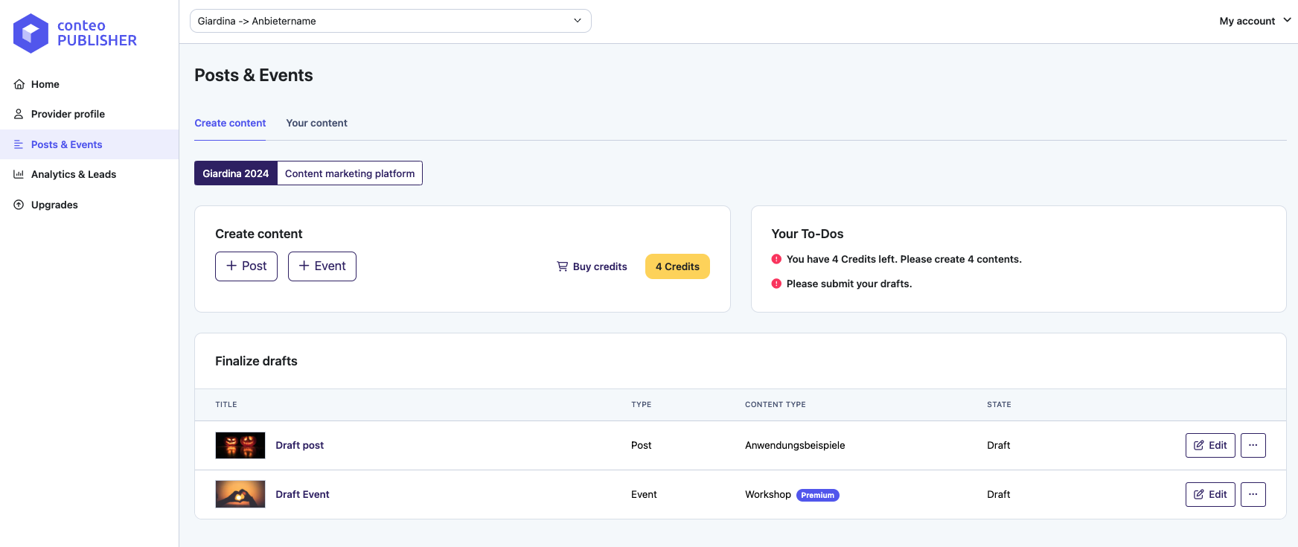Click the pencil icon in Draft Event Edit button
Image resolution: width=1298 pixels, height=547 pixels.
click(1198, 494)
